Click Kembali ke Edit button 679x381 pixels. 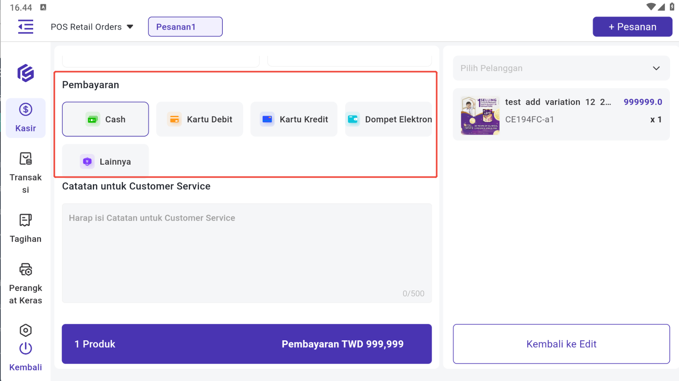pos(561,343)
